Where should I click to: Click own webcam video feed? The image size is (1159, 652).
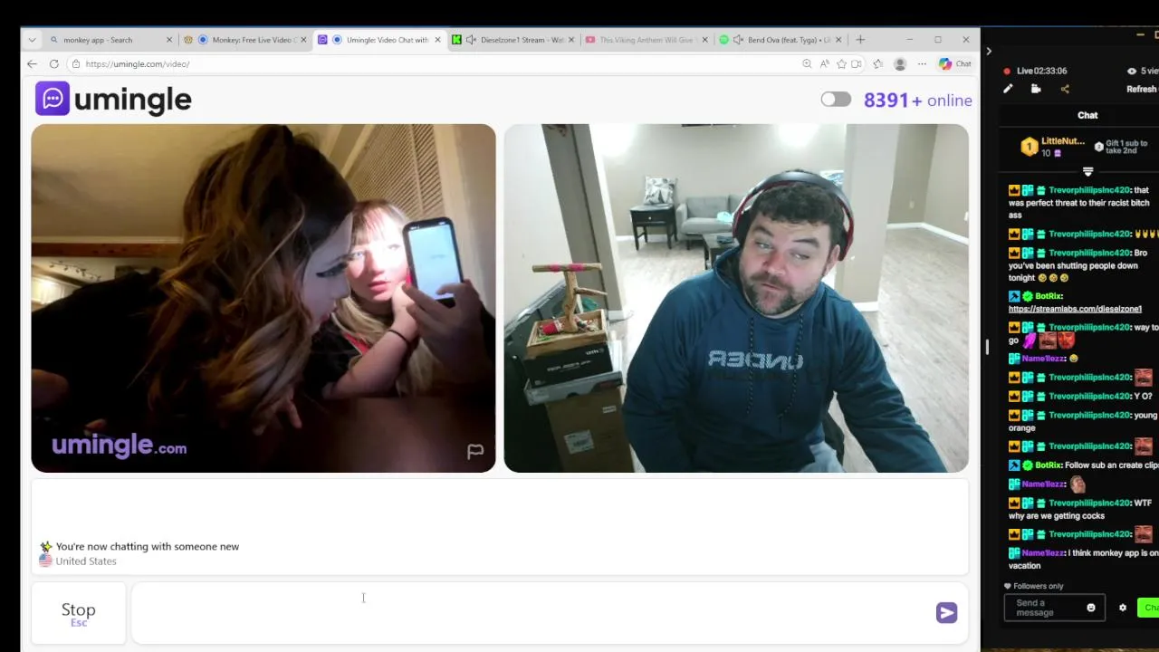(736, 298)
